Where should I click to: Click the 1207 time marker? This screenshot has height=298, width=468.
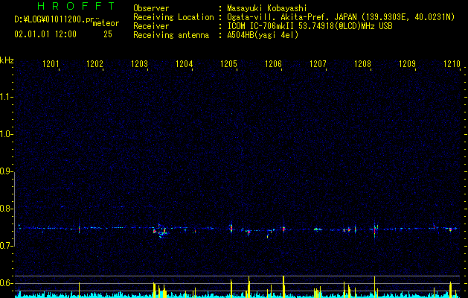click(318, 63)
